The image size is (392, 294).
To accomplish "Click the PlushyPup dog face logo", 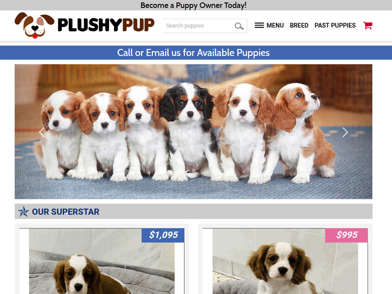I will pyautogui.click(x=34, y=25).
